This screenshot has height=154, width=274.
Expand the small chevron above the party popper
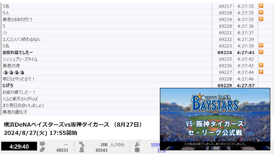click(140, 140)
